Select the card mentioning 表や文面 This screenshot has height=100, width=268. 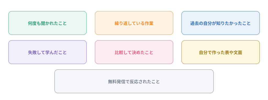[x=220, y=52]
